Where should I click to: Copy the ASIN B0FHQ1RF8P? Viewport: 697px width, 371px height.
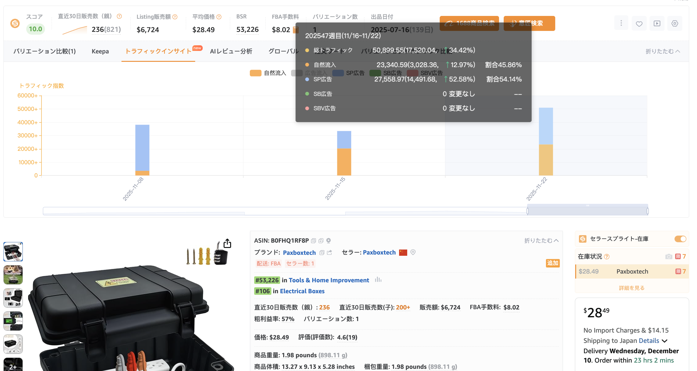[x=314, y=240]
